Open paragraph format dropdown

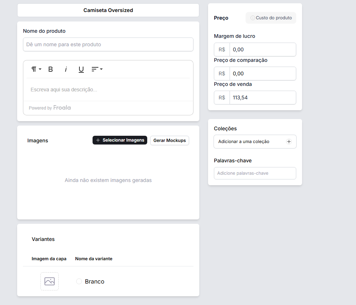pos(36,69)
